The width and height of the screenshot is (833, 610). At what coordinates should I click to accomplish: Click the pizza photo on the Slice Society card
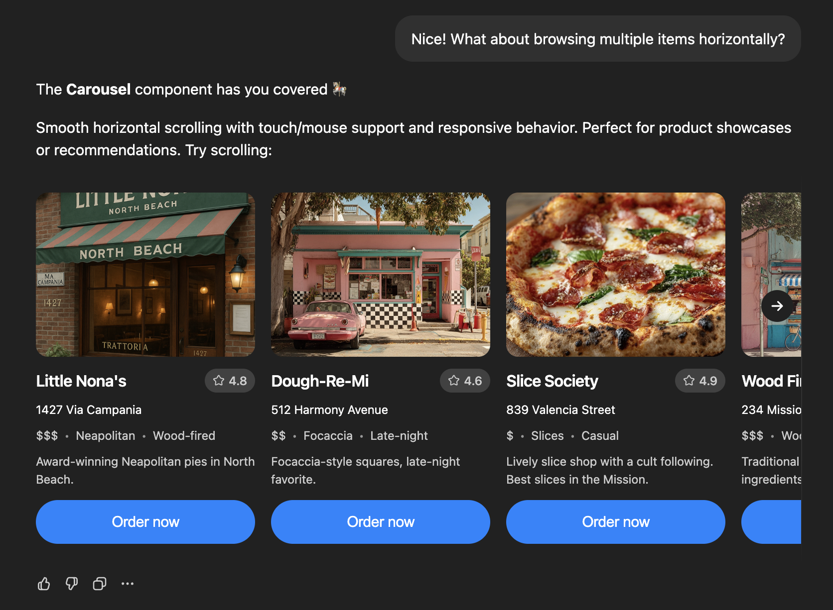(x=615, y=274)
